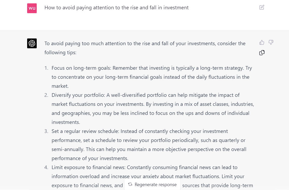Give the response a thumbs up
The width and height of the screenshot is (289, 190).
coord(262,42)
